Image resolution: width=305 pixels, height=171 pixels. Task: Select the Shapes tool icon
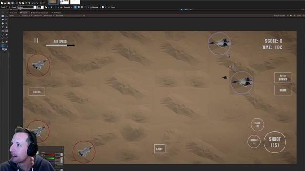point(4,49)
